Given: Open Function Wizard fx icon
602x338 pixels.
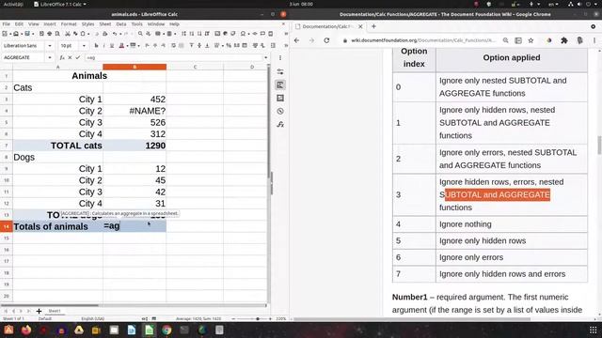Looking at the screenshot, I should (x=62, y=57).
